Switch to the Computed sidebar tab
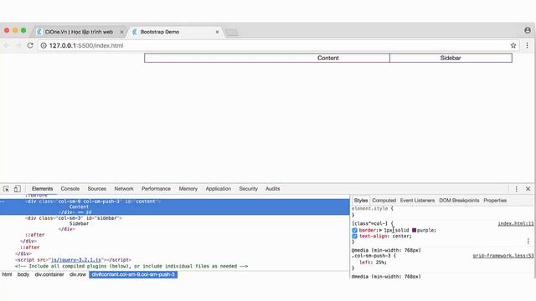Viewport: 536px width, 301px height. 384,201
